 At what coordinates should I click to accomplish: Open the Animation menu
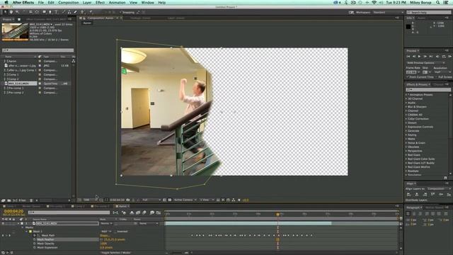pyautogui.click(x=117, y=2)
